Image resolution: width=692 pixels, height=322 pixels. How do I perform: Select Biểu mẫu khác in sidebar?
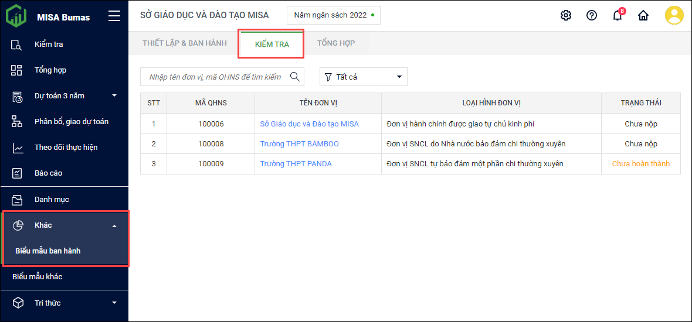38,276
